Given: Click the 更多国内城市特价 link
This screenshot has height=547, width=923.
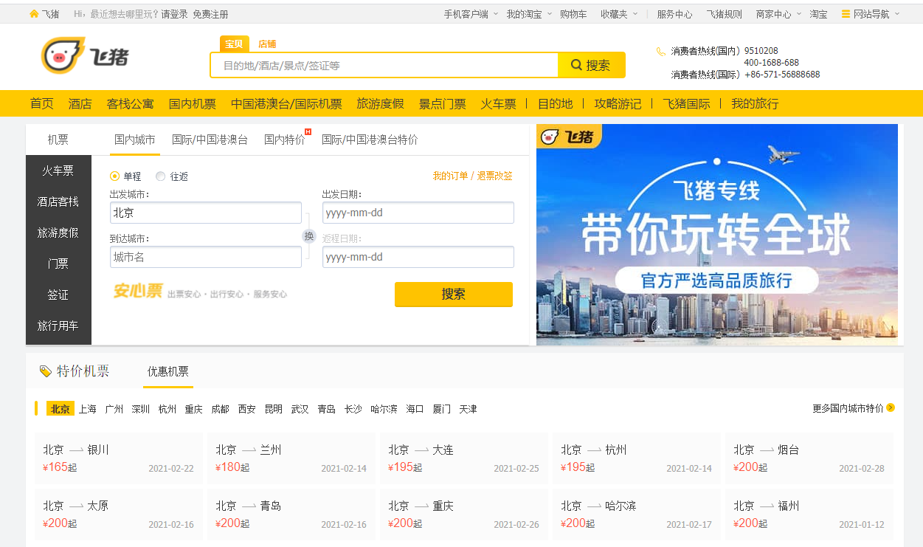Looking at the screenshot, I should tap(848, 408).
